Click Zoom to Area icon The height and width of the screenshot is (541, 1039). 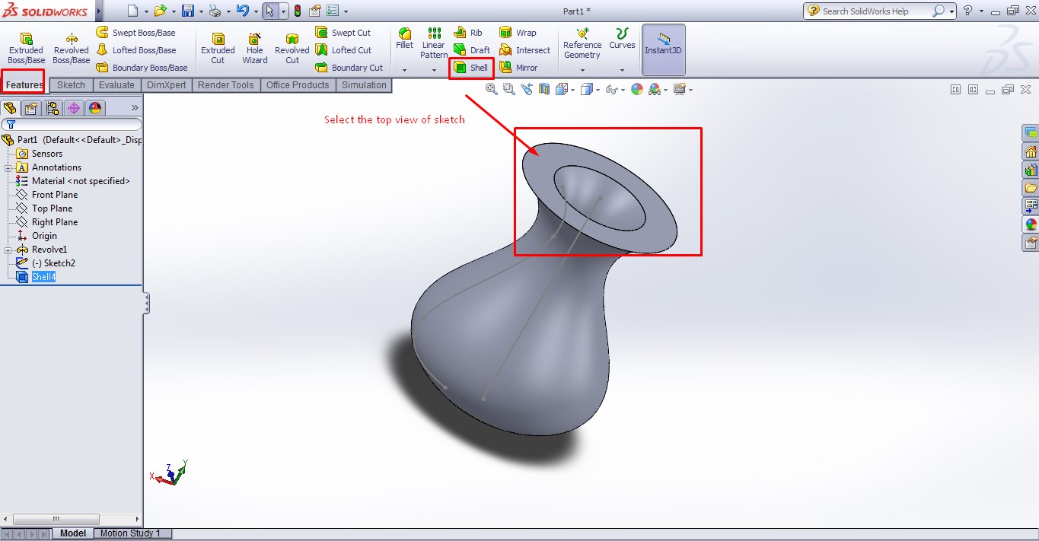[509, 89]
